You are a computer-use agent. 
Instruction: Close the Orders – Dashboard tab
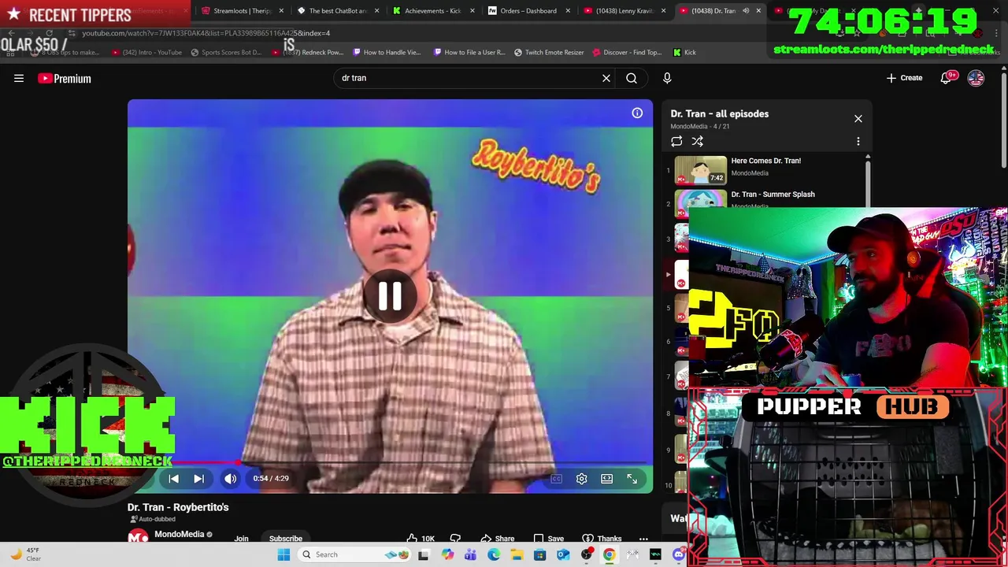coord(568,11)
